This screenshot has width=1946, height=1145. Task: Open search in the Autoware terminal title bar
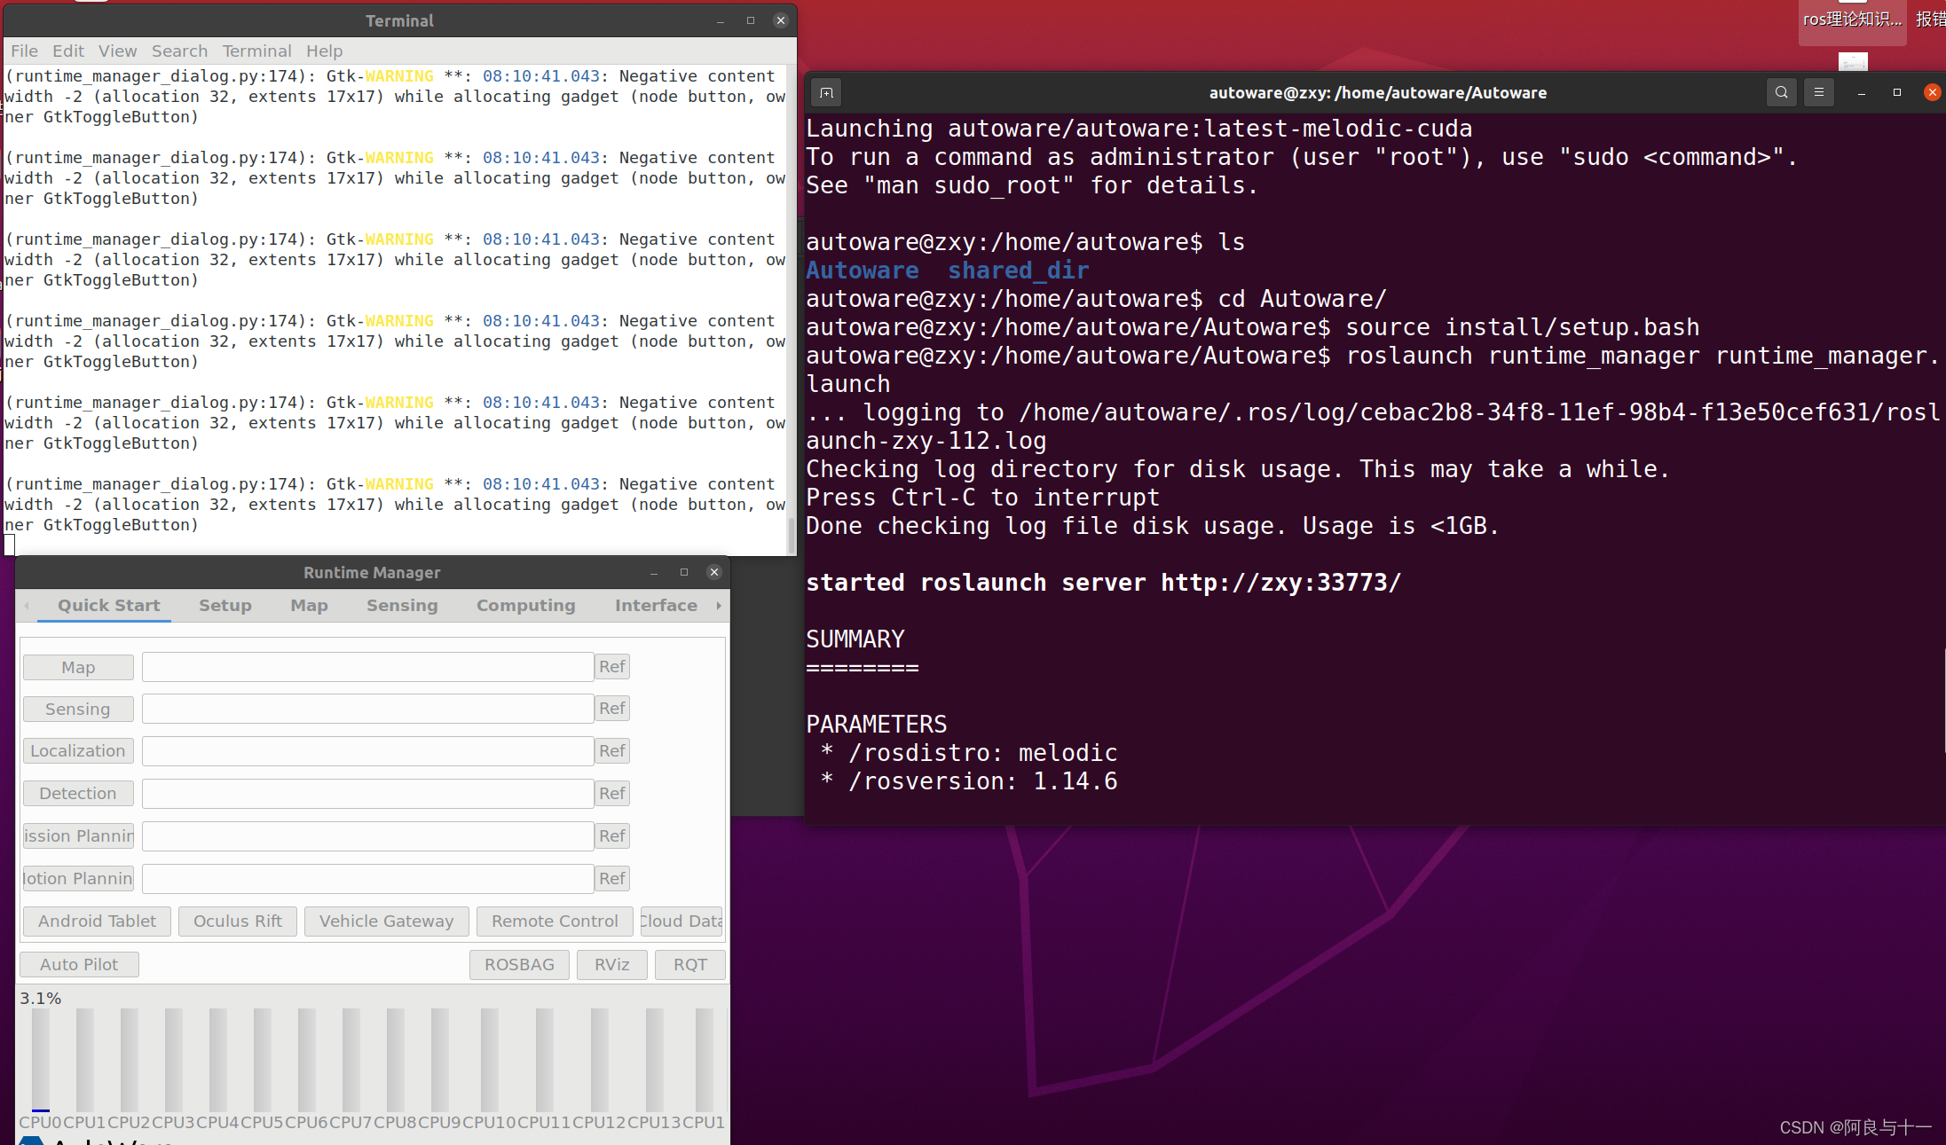pyautogui.click(x=1781, y=92)
